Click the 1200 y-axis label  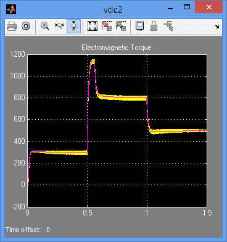17,54
